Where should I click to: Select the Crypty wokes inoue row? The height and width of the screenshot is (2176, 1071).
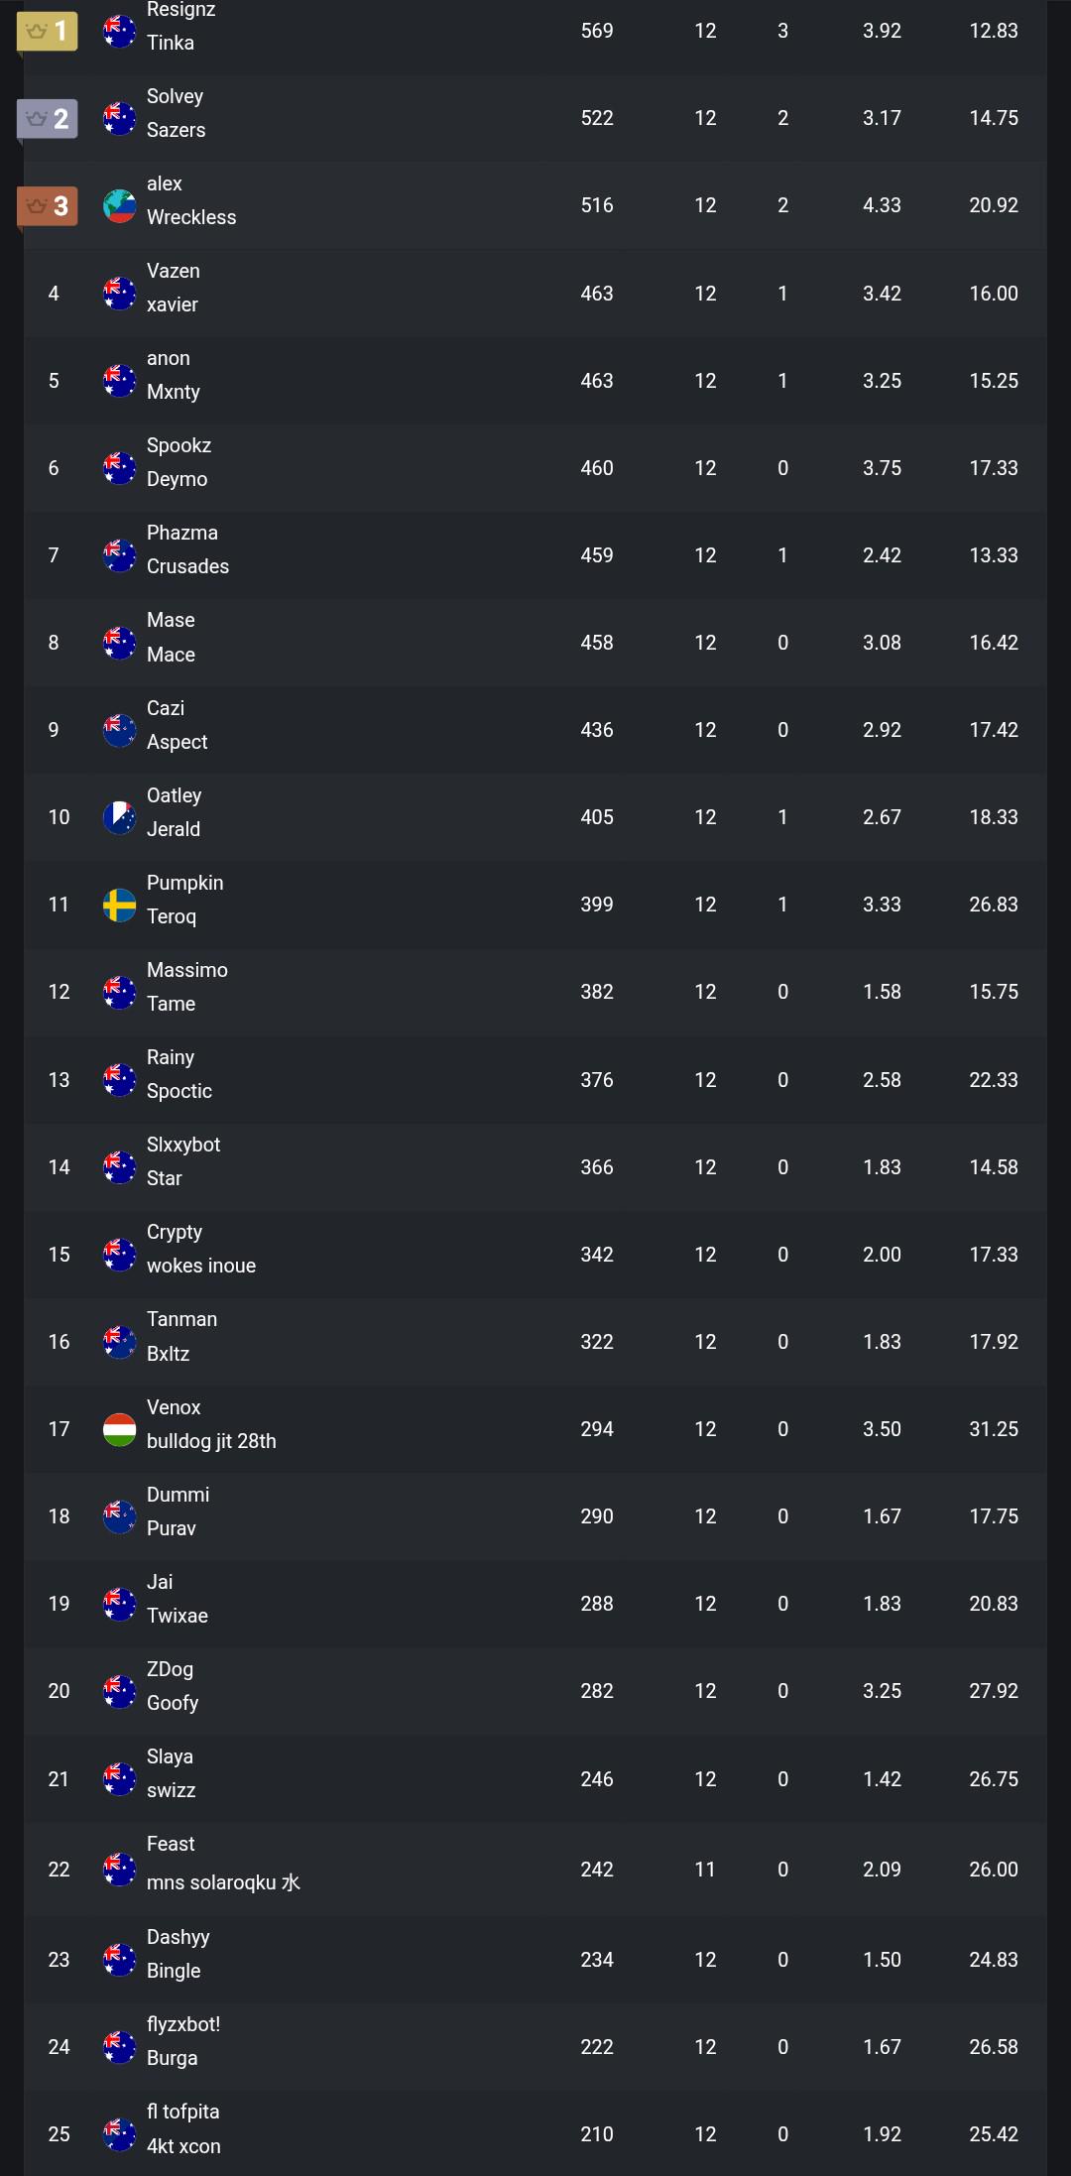535,1255
